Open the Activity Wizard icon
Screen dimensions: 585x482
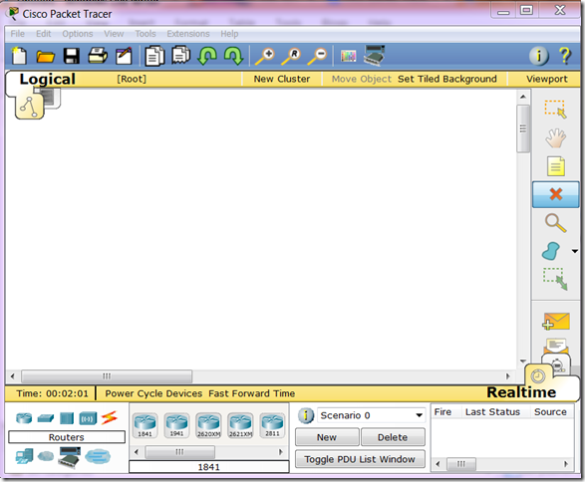pos(124,56)
